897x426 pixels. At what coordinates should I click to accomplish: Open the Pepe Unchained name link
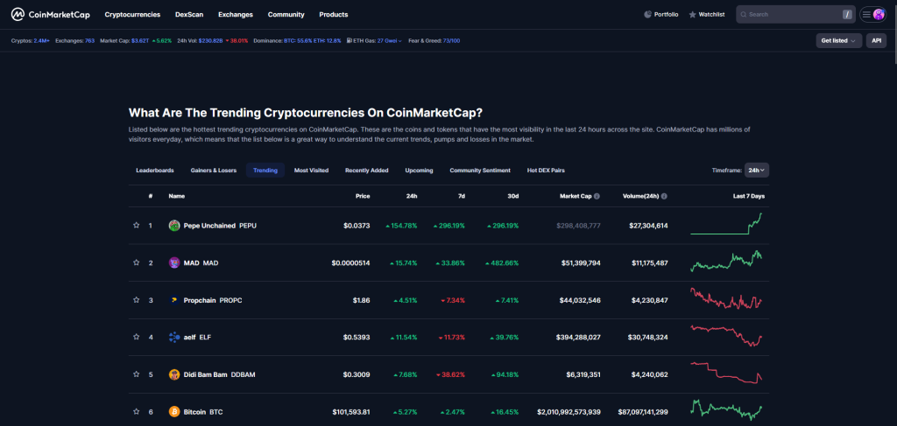pos(220,226)
